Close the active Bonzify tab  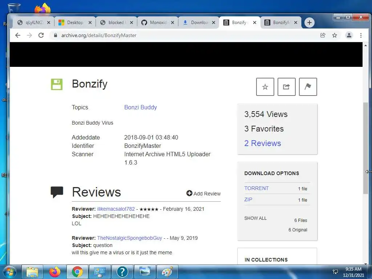click(255, 23)
